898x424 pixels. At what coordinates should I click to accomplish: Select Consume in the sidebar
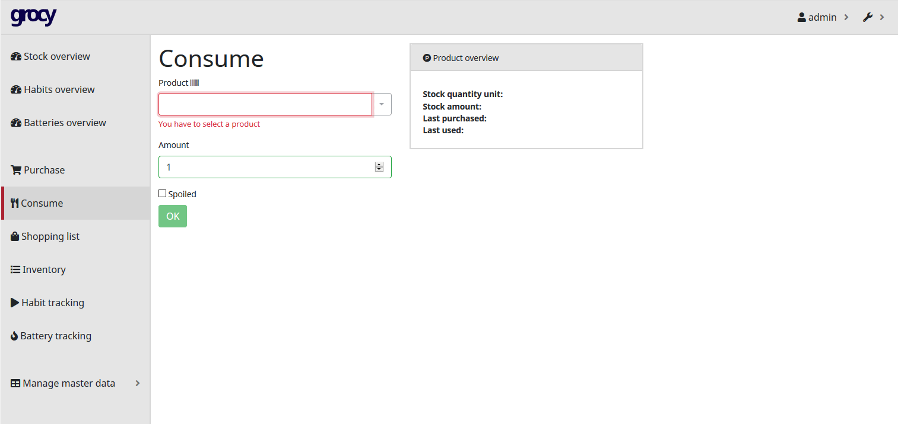point(42,203)
